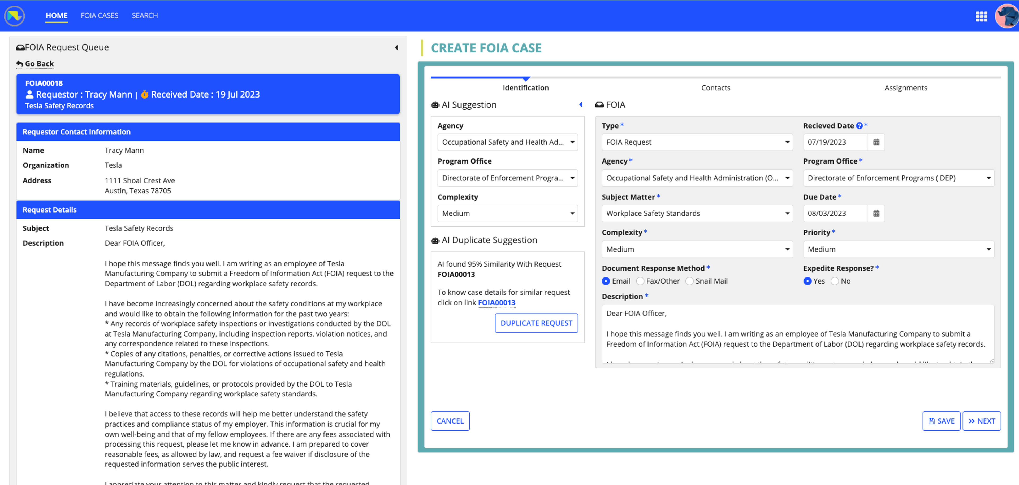This screenshot has height=485, width=1019.
Task: Click the Received Date help question icon
Action: (860, 126)
